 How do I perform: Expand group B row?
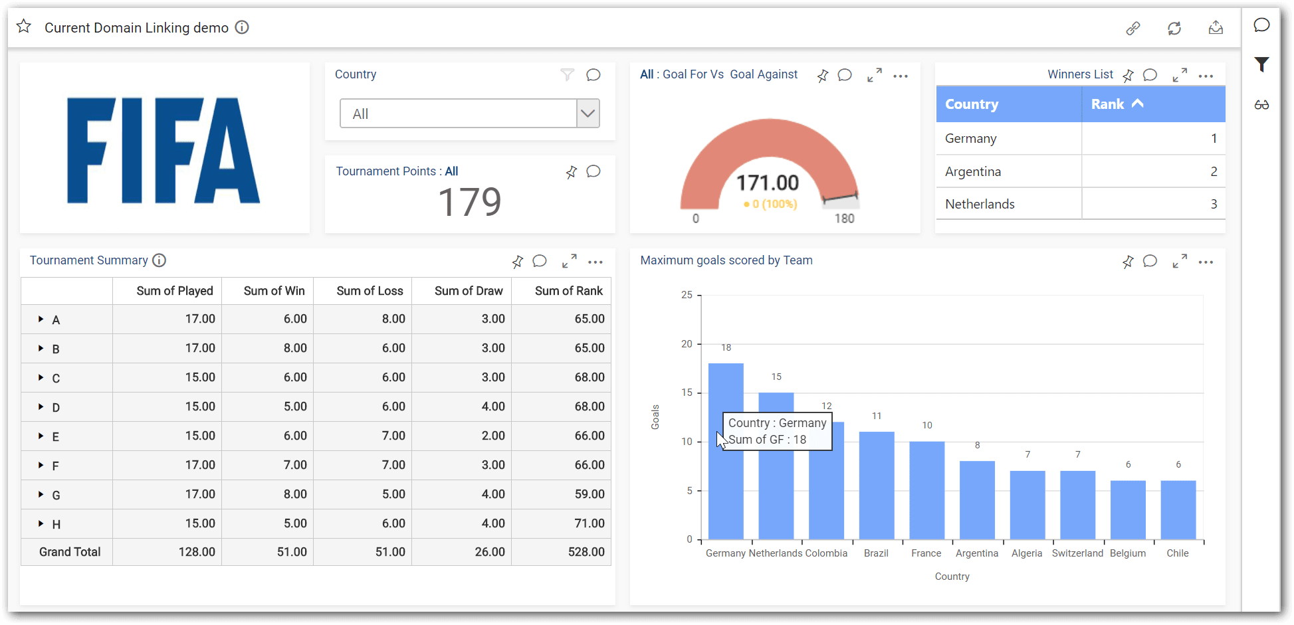pyautogui.click(x=41, y=349)
